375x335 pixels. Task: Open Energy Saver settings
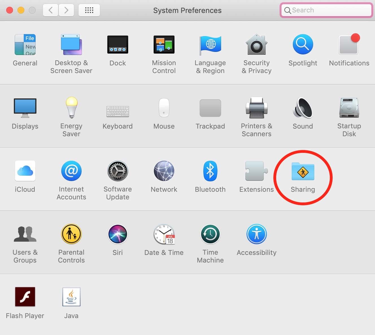point(71,108)
